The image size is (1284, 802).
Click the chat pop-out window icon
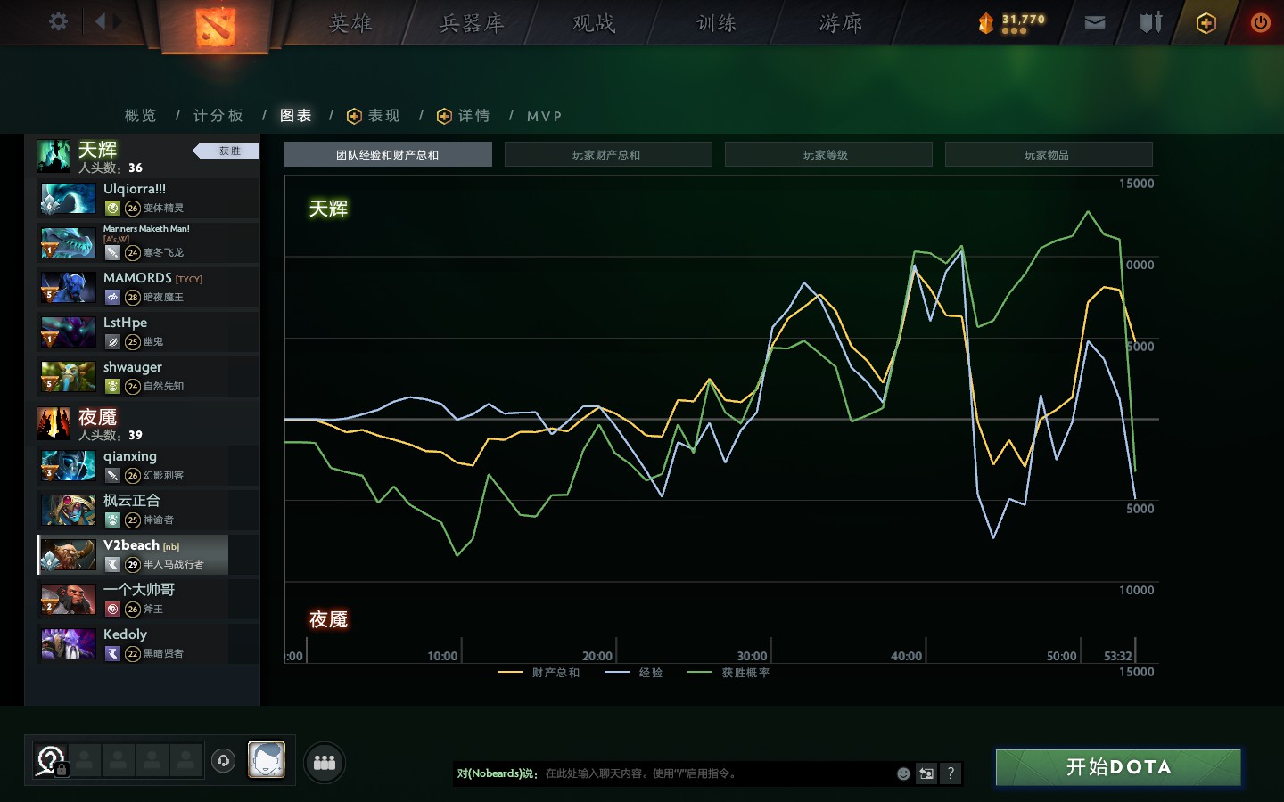(x=926, y=773)
